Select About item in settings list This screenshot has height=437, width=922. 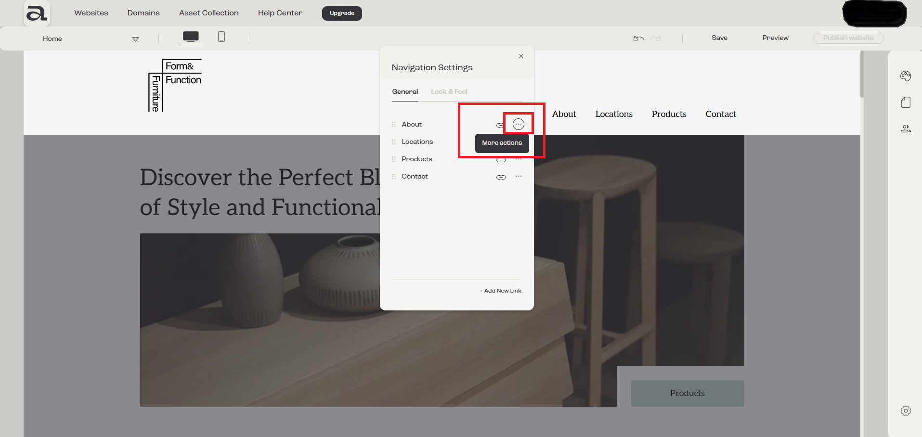412,124
